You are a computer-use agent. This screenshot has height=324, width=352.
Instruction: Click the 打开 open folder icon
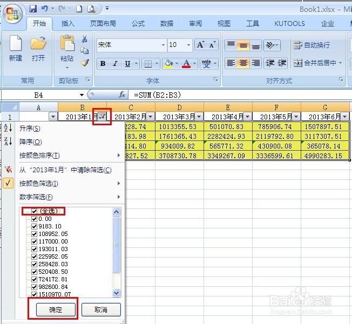pos(38,43)
